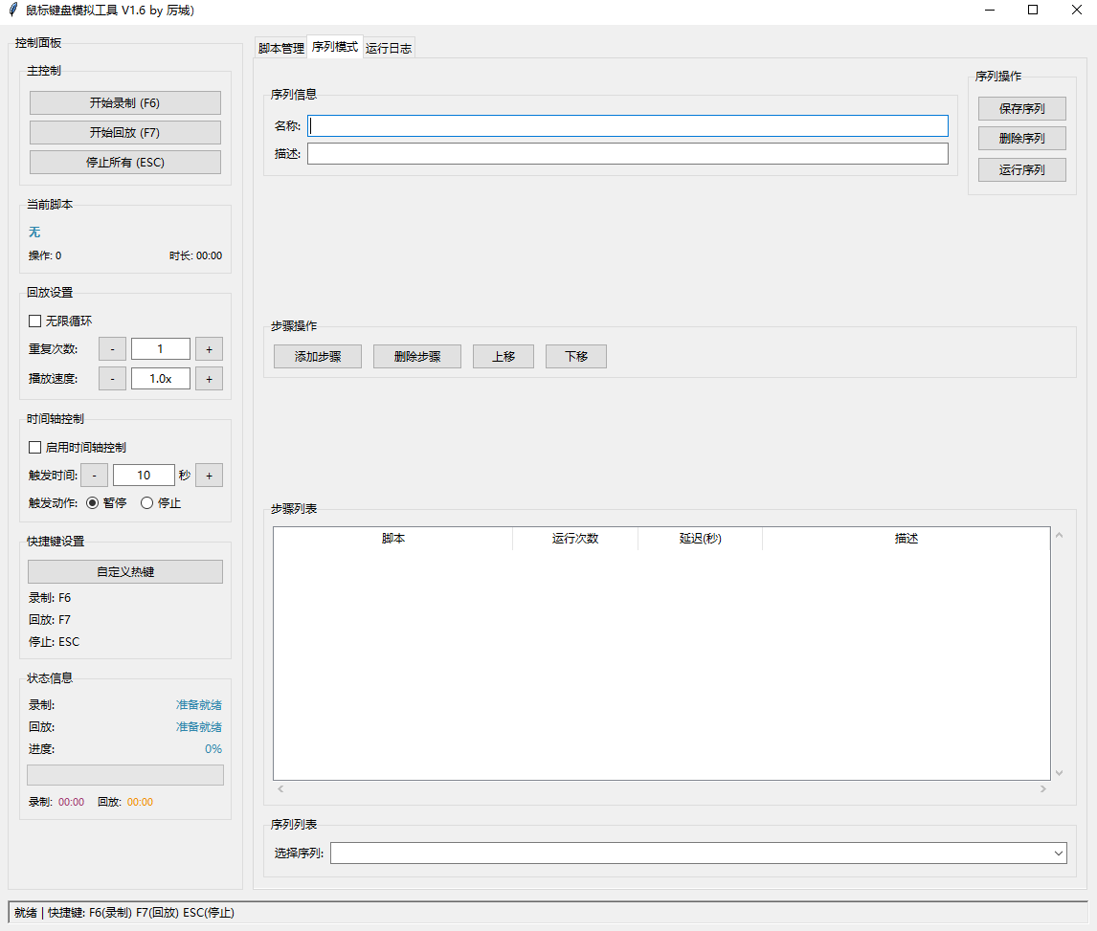The height and width of the screenshot is (931, 1097).
Task: Increase playback speed with plus button
Action: pyautogui.click(x=209, y=379)
